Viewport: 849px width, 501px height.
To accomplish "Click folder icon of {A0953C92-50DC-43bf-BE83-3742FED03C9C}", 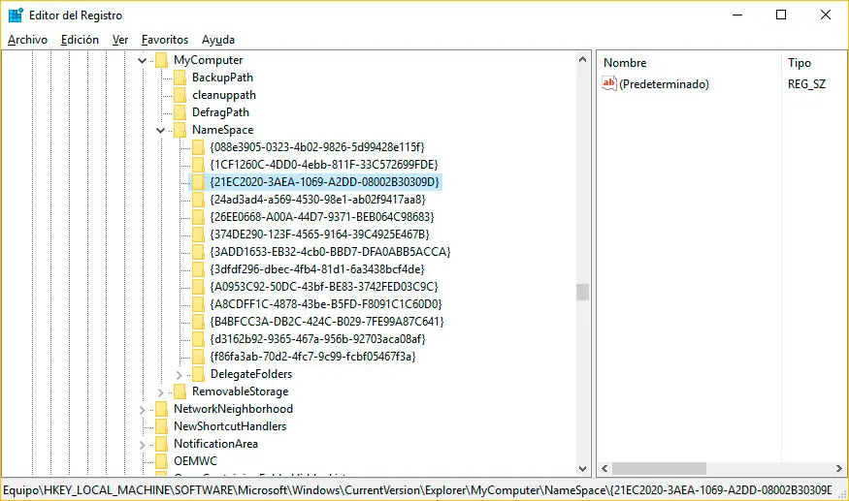I will tap(198, 287).
